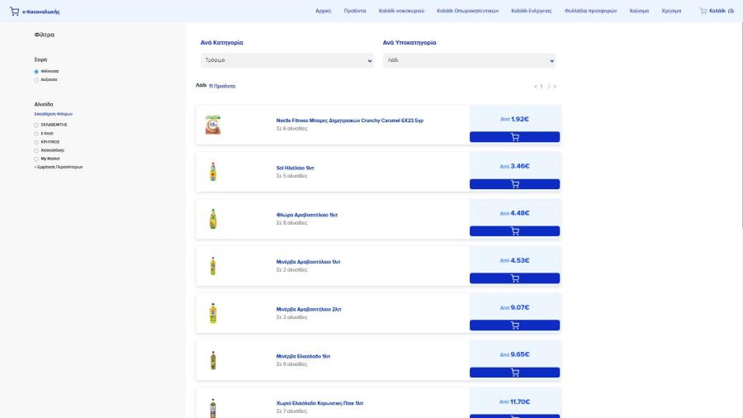Expand Εμφάνιση Περισσότερων chains list
The width and height of the screenshot is (743, 418).
pos(59,168)
